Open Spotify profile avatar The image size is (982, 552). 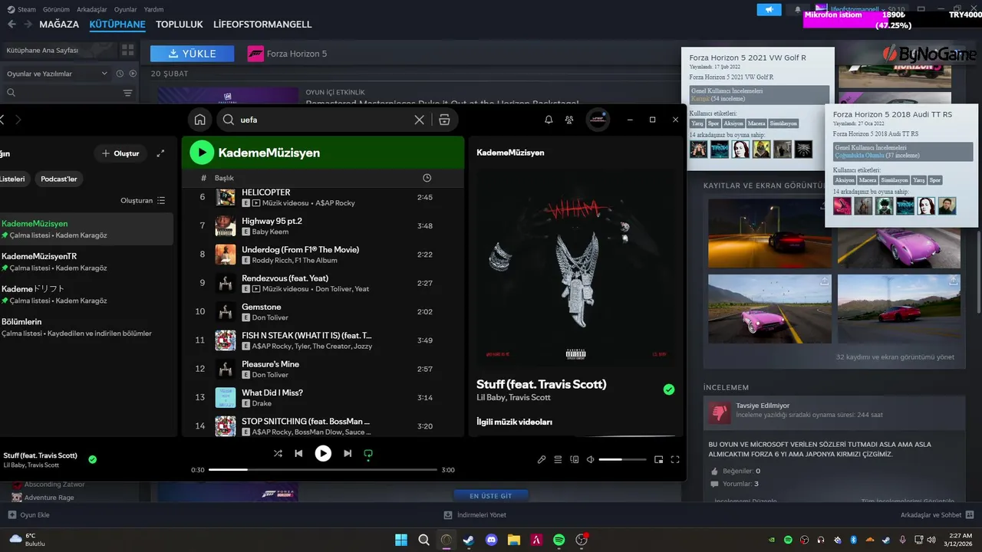coord(598,120)
